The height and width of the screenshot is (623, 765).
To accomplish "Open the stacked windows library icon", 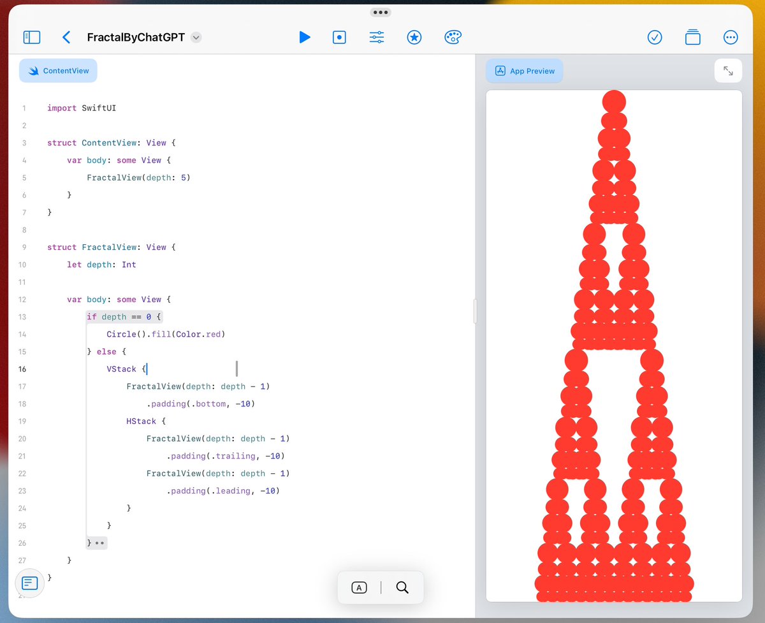I will (693, 38).
